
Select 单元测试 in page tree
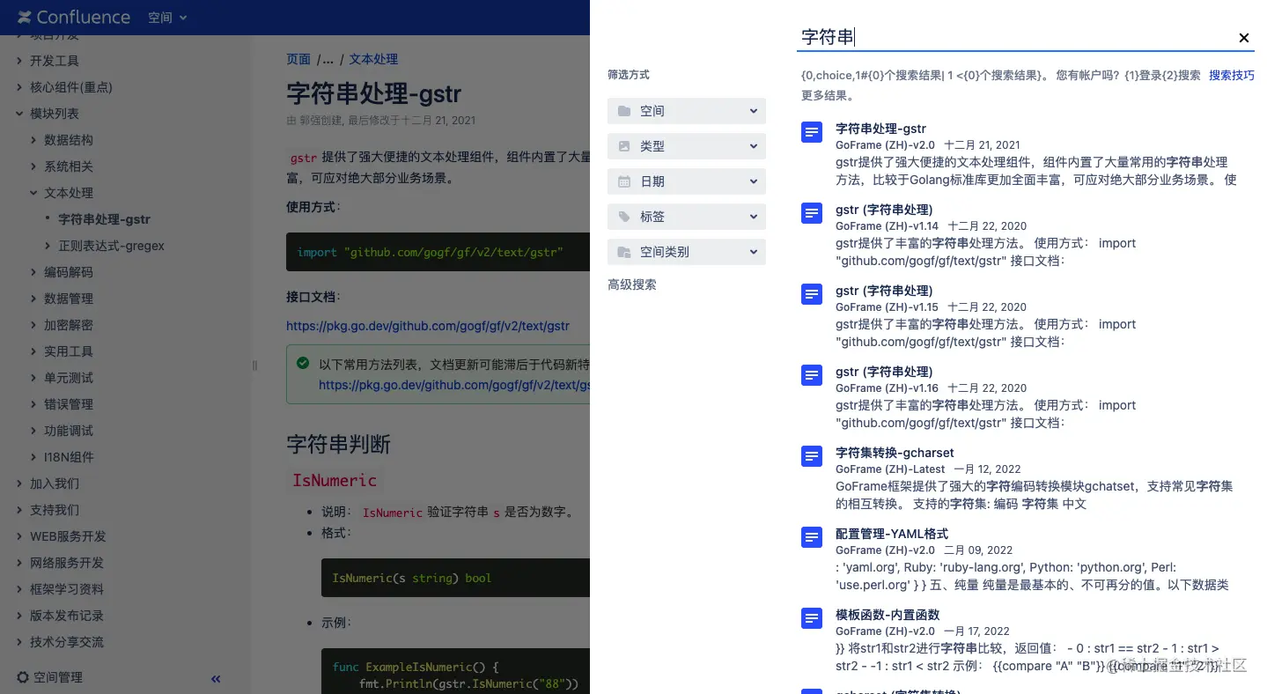tap(69, 378)
